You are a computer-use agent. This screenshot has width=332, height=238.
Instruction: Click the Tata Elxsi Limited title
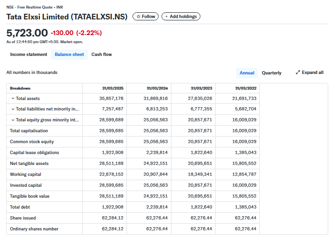tap(67, 17)
